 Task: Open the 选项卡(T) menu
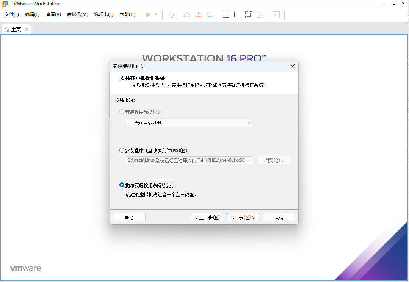(104, 14)
